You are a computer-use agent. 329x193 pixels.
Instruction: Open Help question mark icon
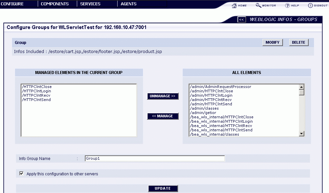pos(287,5)
